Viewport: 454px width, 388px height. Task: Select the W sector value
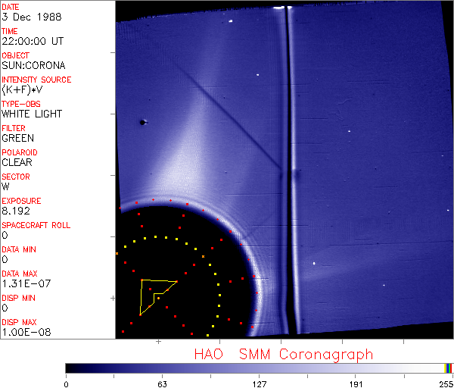[5, 186]
